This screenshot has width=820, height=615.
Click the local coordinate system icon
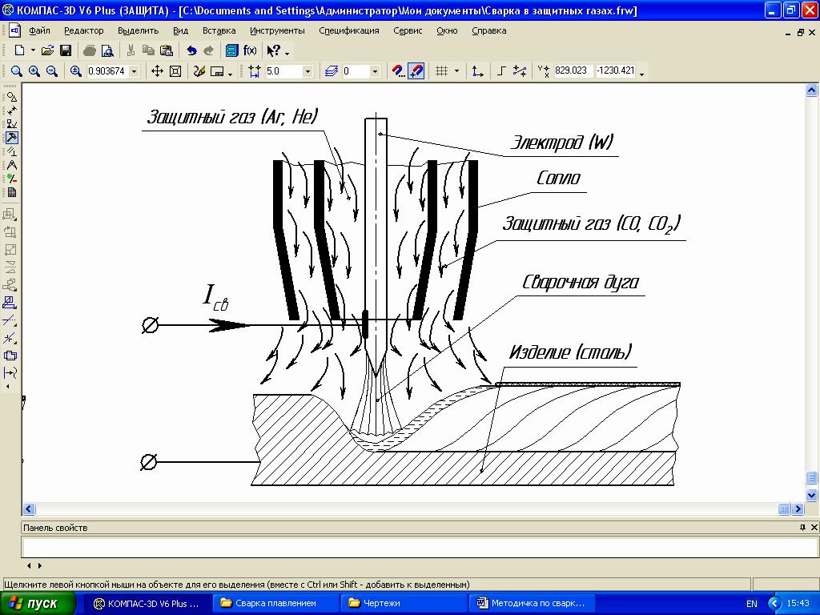pyautogui.click(x=477, y=70)
